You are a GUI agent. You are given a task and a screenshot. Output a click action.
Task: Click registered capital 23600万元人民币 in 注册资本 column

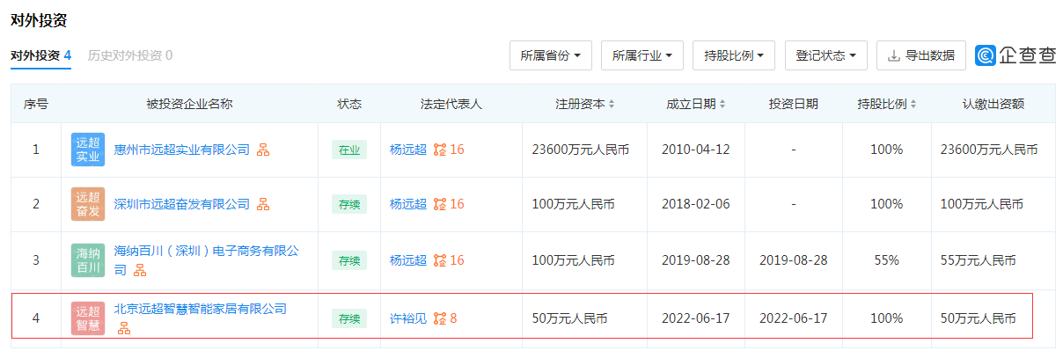(x=581, y=150)
